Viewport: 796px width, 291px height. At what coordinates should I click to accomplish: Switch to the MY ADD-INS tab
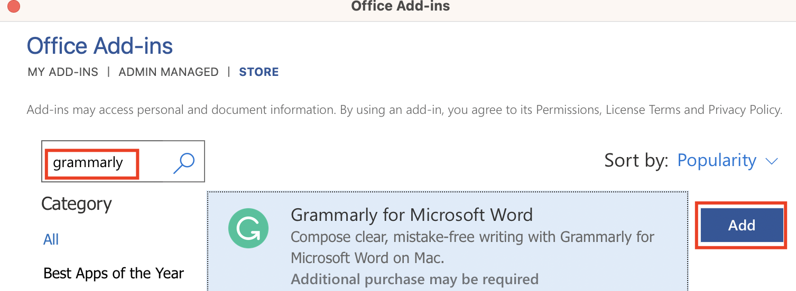(x=63, y=72)
